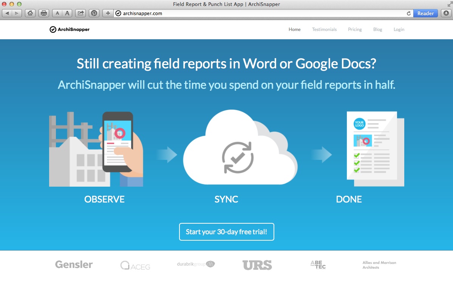Click the DONE label
This screenshot has width=453, height=283.
tap(349, 199)
